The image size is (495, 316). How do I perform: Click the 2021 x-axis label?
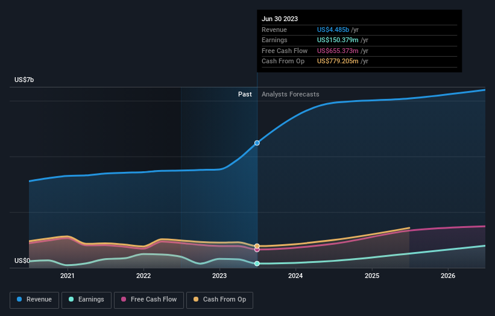68,276
